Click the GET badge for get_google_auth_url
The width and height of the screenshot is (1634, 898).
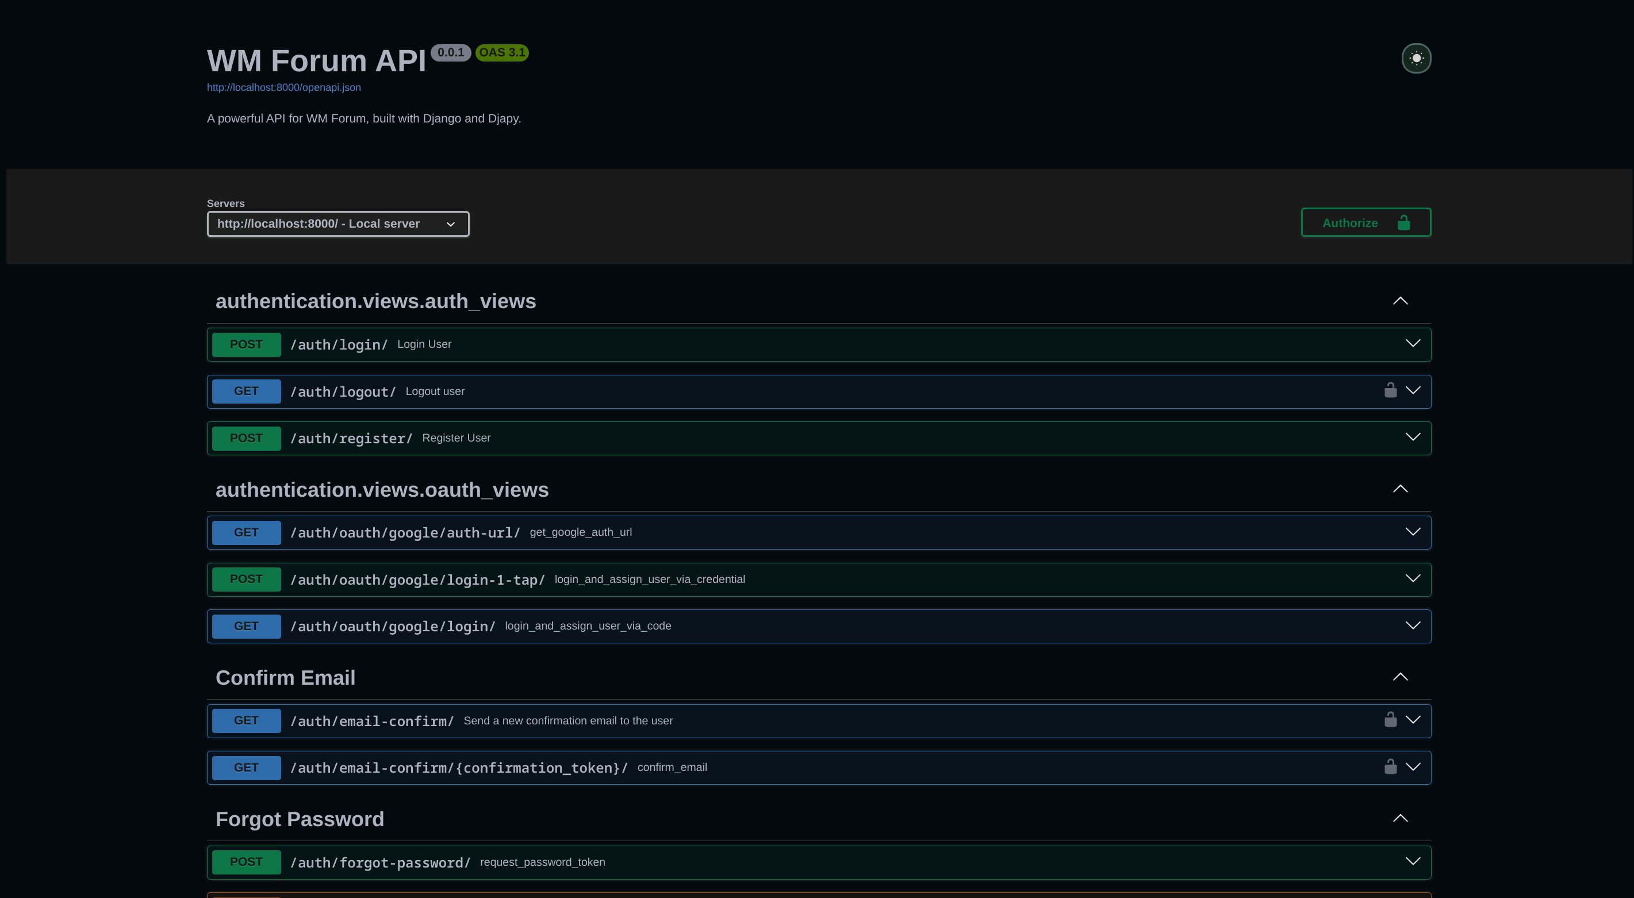coord(246,533)
